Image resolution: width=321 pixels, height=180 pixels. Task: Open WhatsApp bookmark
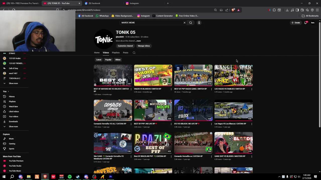click(x=102, y=16)
